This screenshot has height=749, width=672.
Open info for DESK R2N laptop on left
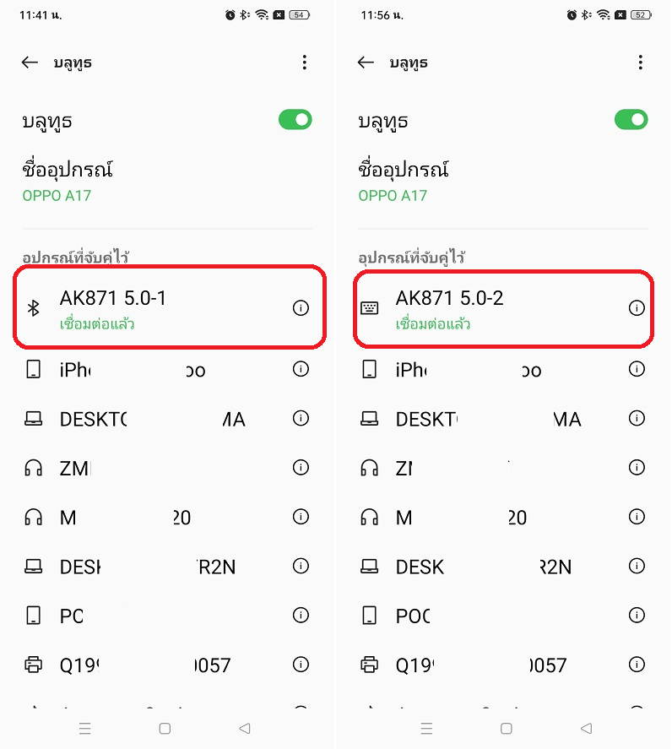click(x=301, y=566)
